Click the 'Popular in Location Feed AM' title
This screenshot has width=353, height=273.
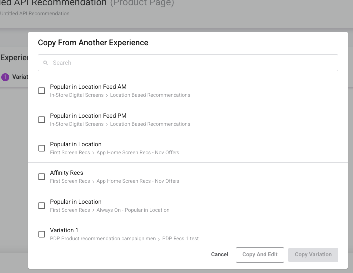point(88,87)
